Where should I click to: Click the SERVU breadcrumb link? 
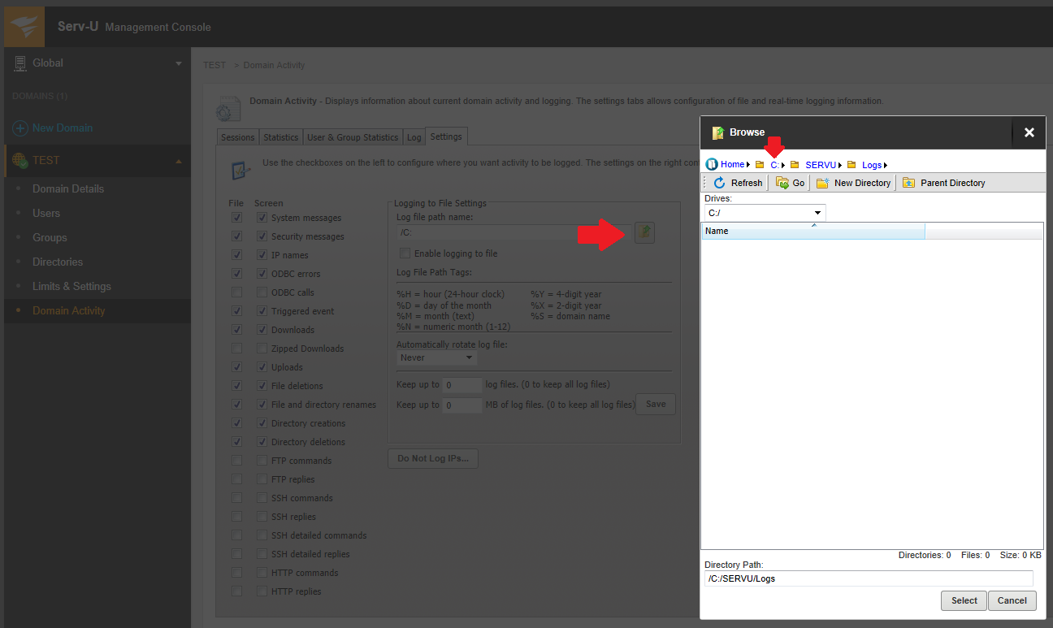[x=821, y=165]
